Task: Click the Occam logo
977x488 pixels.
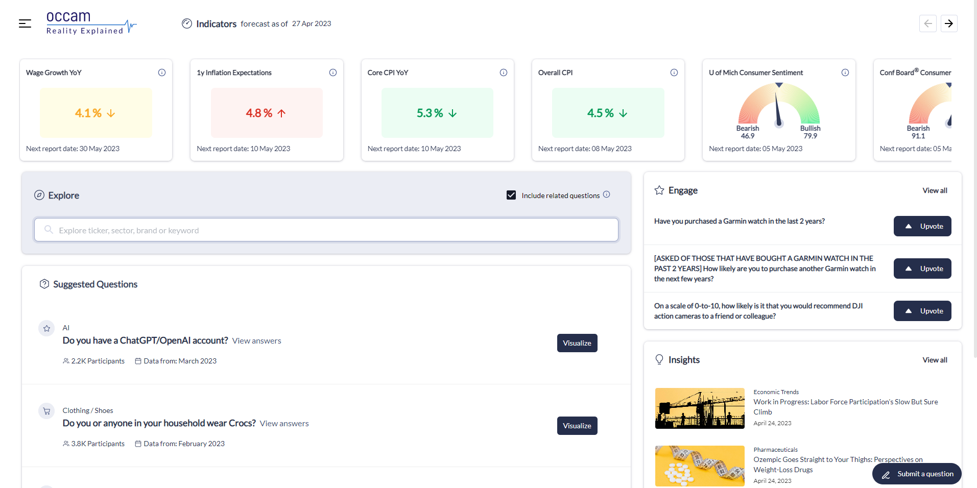Action: point(91,22)
